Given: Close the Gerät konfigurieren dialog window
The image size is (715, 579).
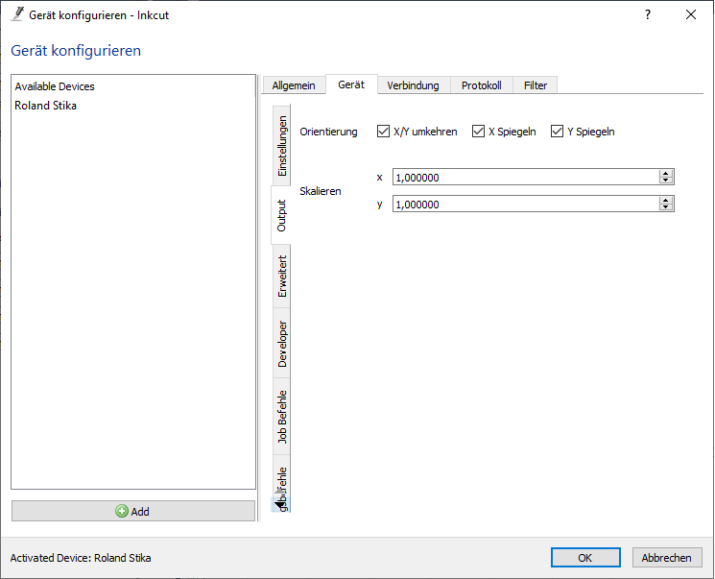Looking at the screenshot, I should 690,14.
